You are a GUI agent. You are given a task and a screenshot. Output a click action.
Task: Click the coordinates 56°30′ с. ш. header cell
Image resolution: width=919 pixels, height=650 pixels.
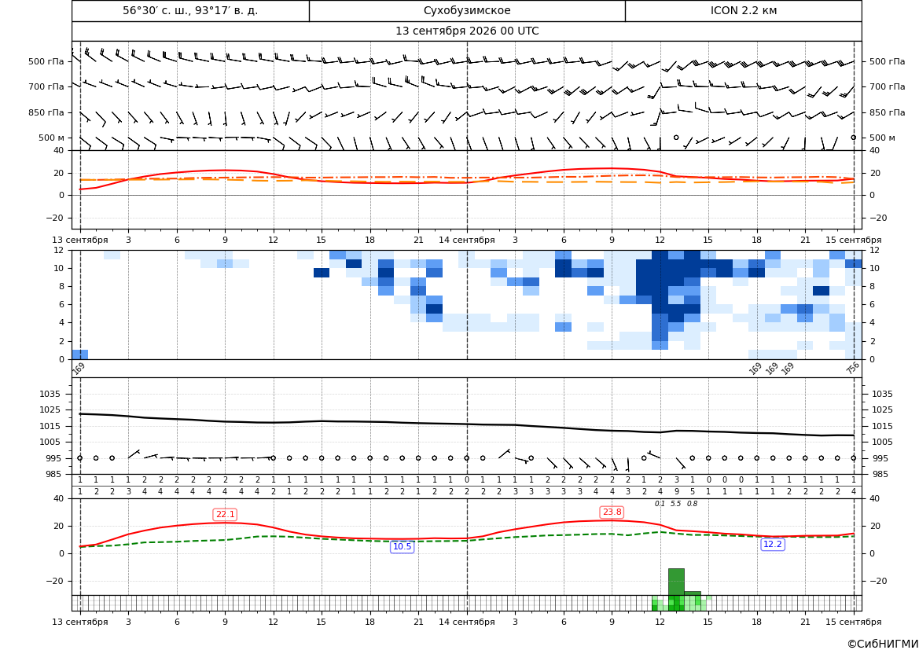point(190,10)
